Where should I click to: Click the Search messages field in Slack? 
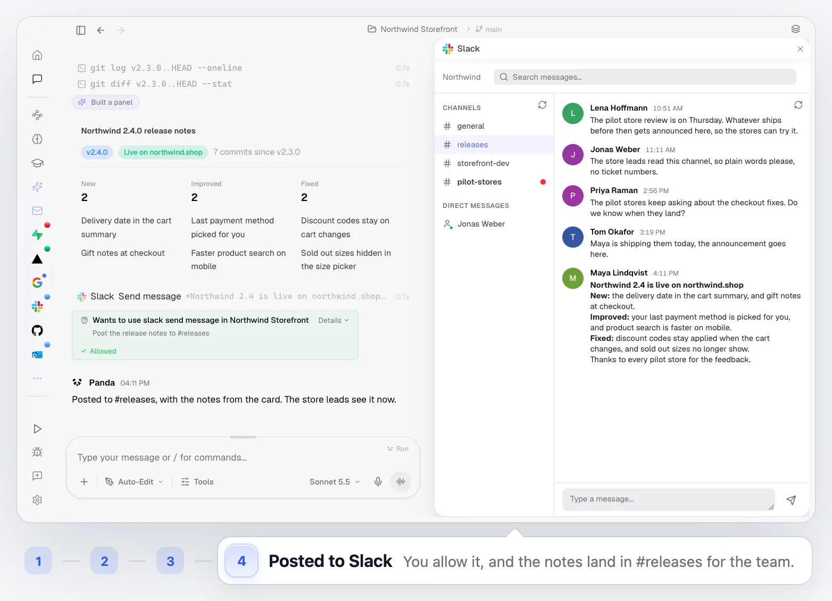[645, 77]
